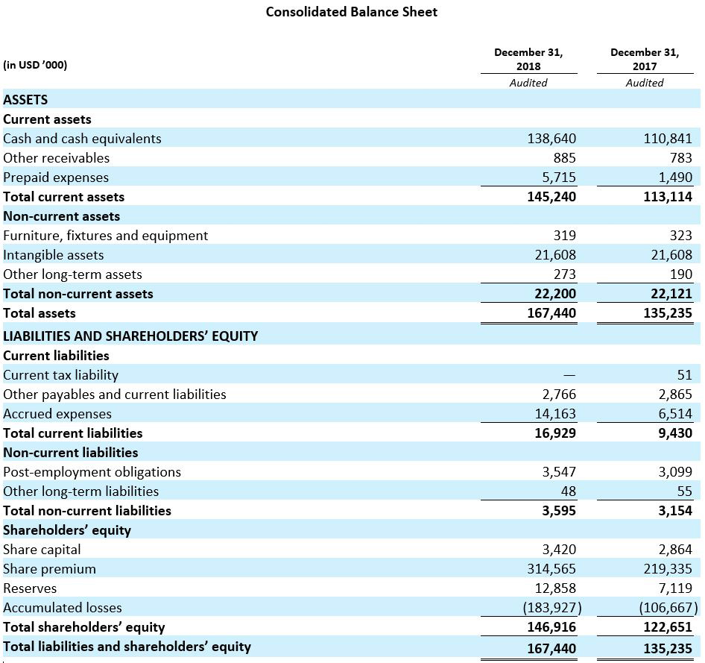Select the 'Shareholders' equity' subheading
The height and width of the screenshot is (663, 705).
67,531
